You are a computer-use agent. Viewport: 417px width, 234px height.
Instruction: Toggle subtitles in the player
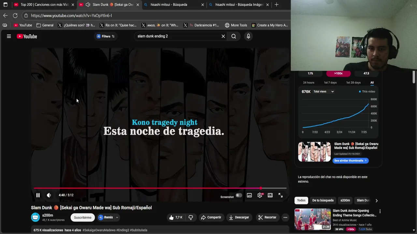(249, 195)
